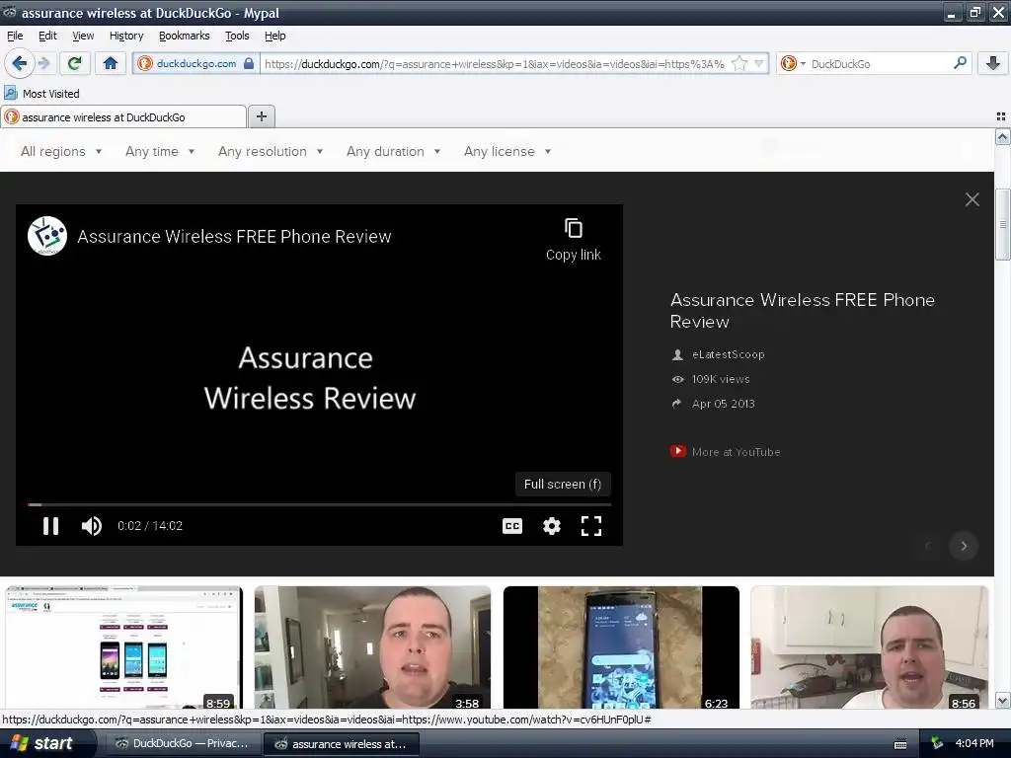Open the home page
The image size is (1011, 758).
click(x=111, y=63)
